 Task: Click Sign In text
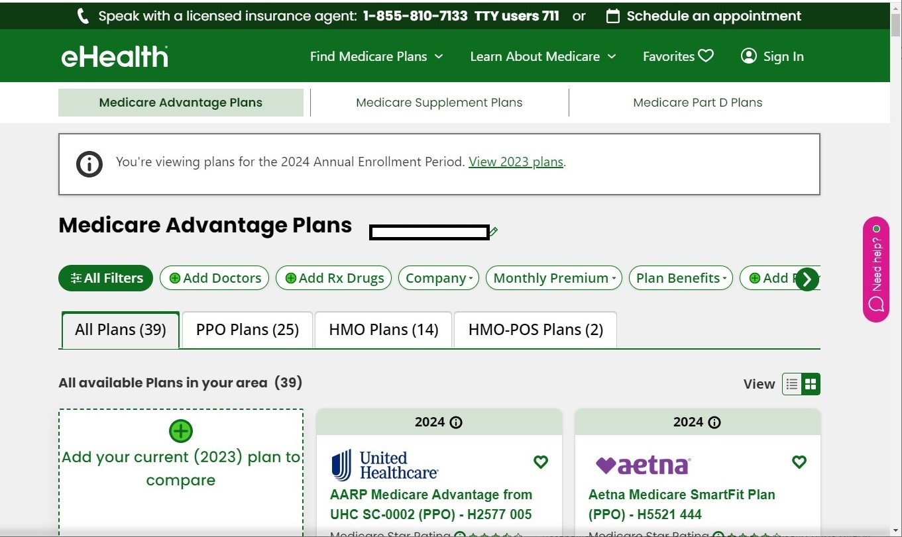click(783, 57)
